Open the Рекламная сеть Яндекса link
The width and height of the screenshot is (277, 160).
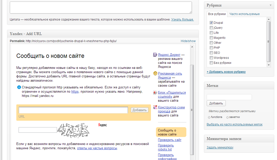pos(170,75)
